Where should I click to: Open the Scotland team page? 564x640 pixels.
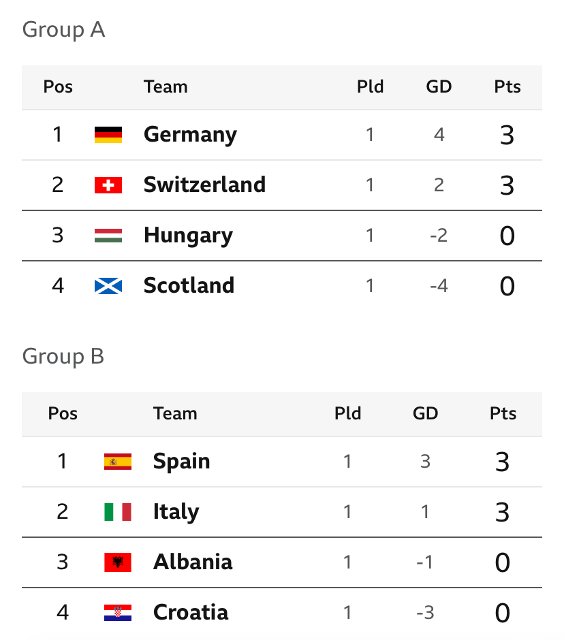coord(189,285)
